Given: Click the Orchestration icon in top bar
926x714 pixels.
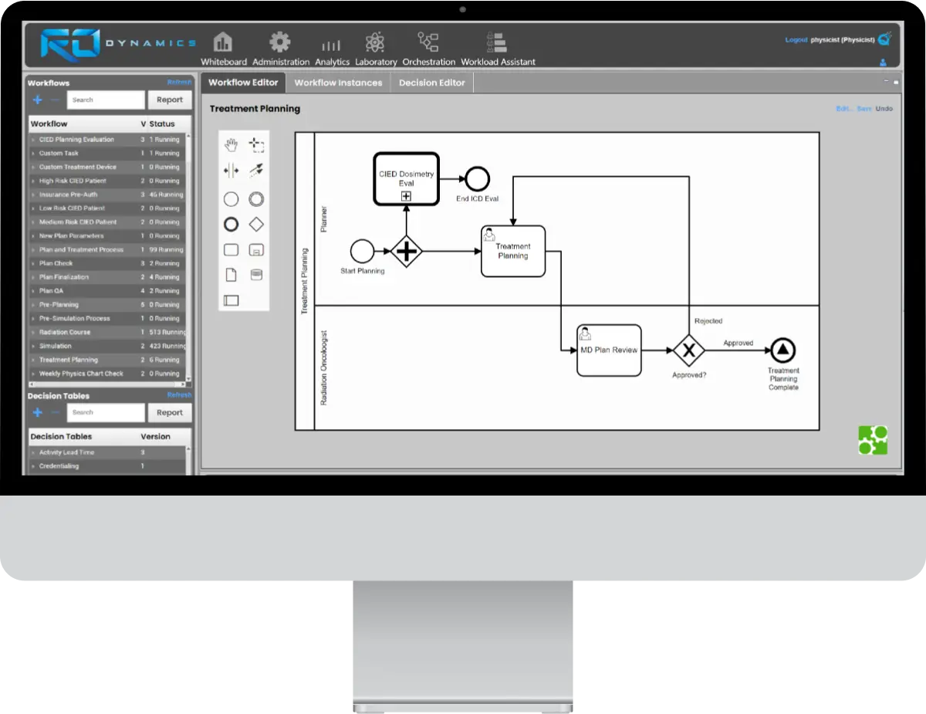Looking at the screenshot, I should pyautogui.click(x=428, y=42).
